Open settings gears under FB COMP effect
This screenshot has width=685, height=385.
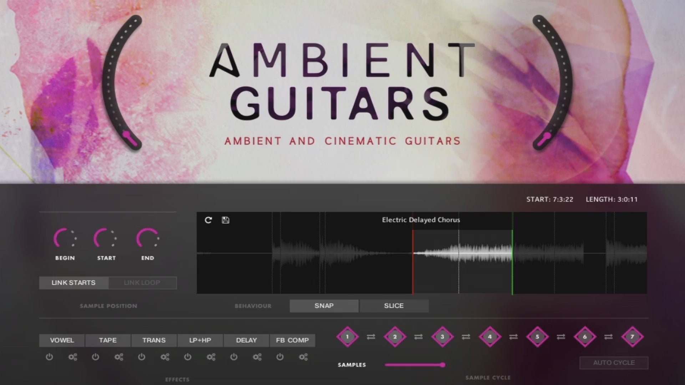click(x=303, y=357)
